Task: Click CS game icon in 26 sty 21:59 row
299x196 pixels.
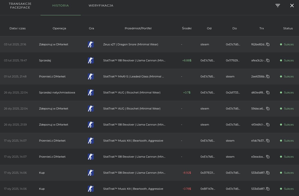Action: click(x=91, y=125)
